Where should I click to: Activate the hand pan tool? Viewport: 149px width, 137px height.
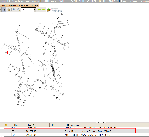(9, 10)
